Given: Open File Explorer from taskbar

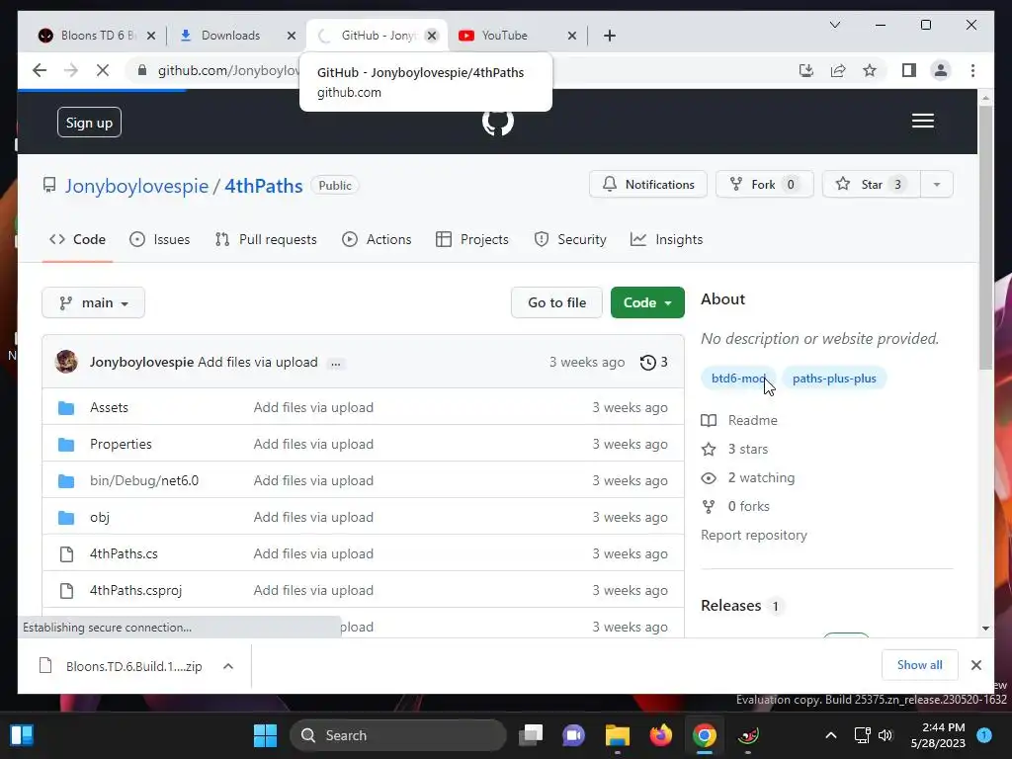Looking at the screenshot, I should tap(617, 735).
